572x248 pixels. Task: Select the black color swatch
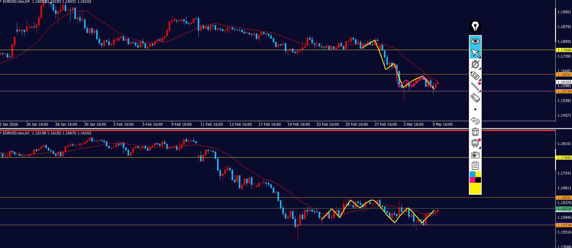tap(478, 180)
